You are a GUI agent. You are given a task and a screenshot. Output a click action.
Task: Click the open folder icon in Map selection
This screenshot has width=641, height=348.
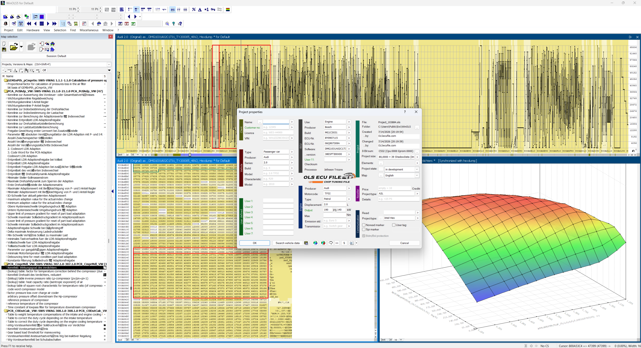(14, 47)
